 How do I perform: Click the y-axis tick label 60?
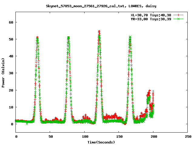point(11,22)
